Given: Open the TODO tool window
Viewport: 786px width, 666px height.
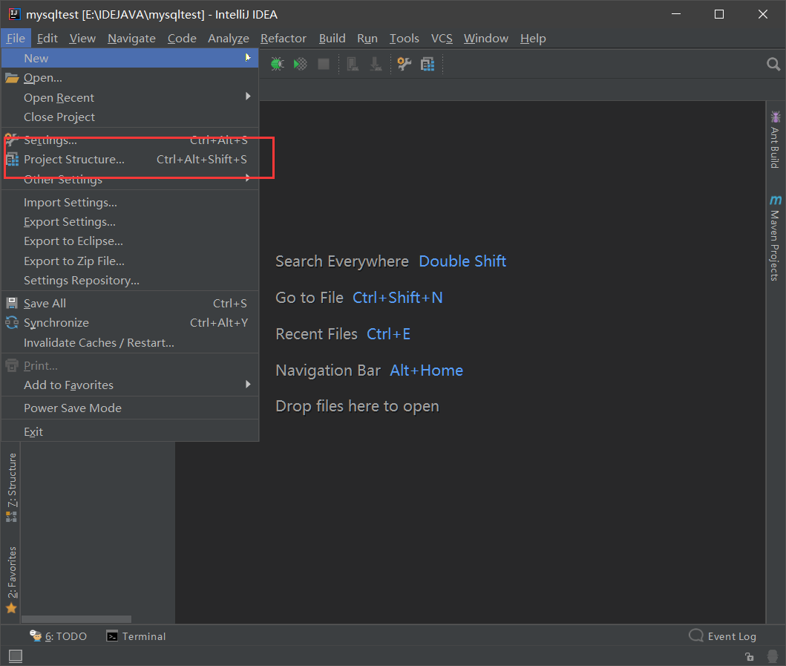Looking at the screenshot, I should [58, 636].
